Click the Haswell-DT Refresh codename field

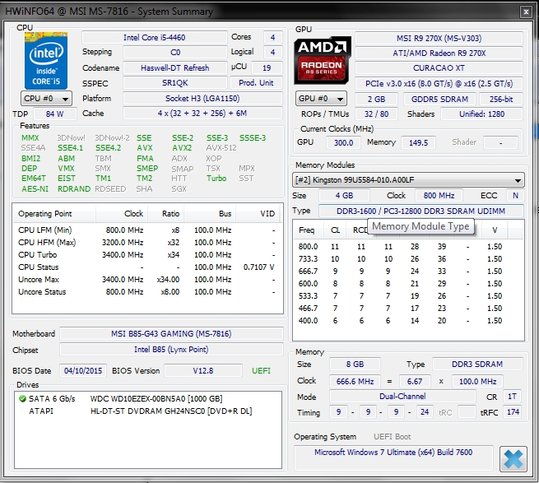point(175,67)
